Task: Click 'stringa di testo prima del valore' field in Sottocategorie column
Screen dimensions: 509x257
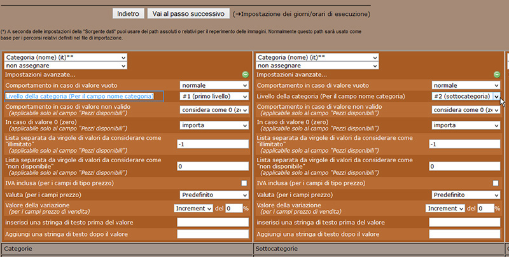Action: tap(464, 222)
